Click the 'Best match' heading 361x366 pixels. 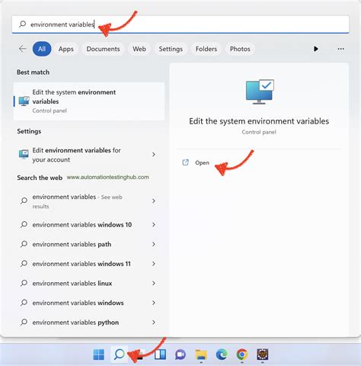[x=33, y=72]
